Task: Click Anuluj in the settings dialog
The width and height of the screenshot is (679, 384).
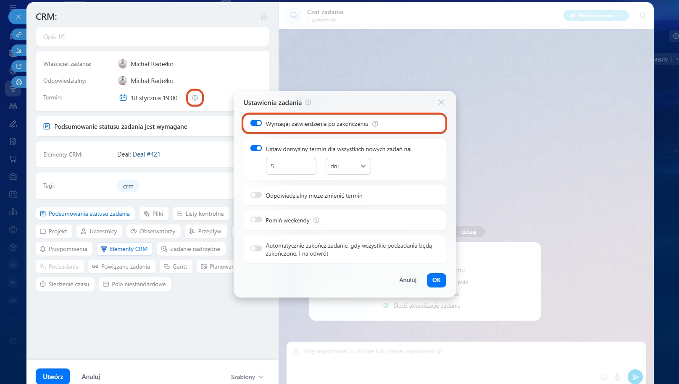Action: click(x=408, y=280)
